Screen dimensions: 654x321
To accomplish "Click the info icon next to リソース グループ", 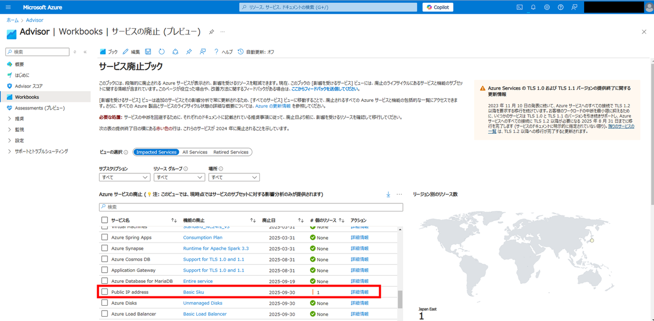I will 186,169.
